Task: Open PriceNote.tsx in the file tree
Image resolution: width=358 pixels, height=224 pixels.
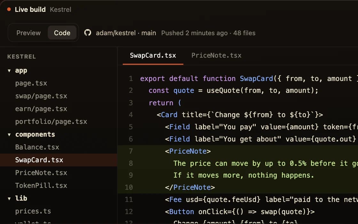Action: (x=41, y=173)
